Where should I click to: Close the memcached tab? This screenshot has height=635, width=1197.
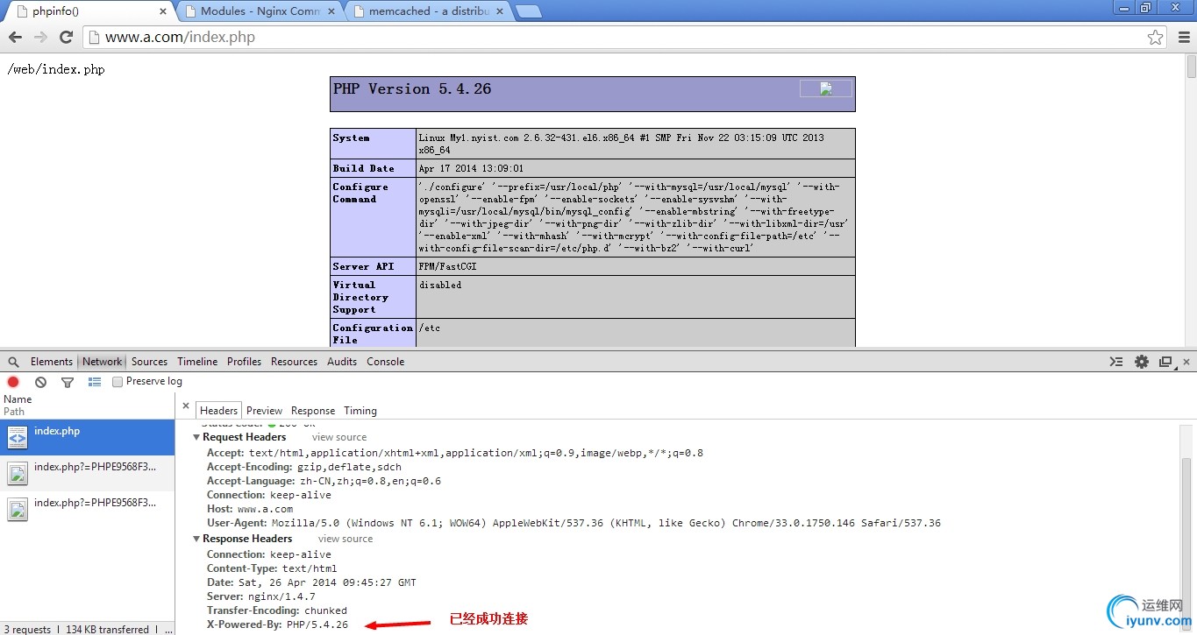(x=501, y=11)
